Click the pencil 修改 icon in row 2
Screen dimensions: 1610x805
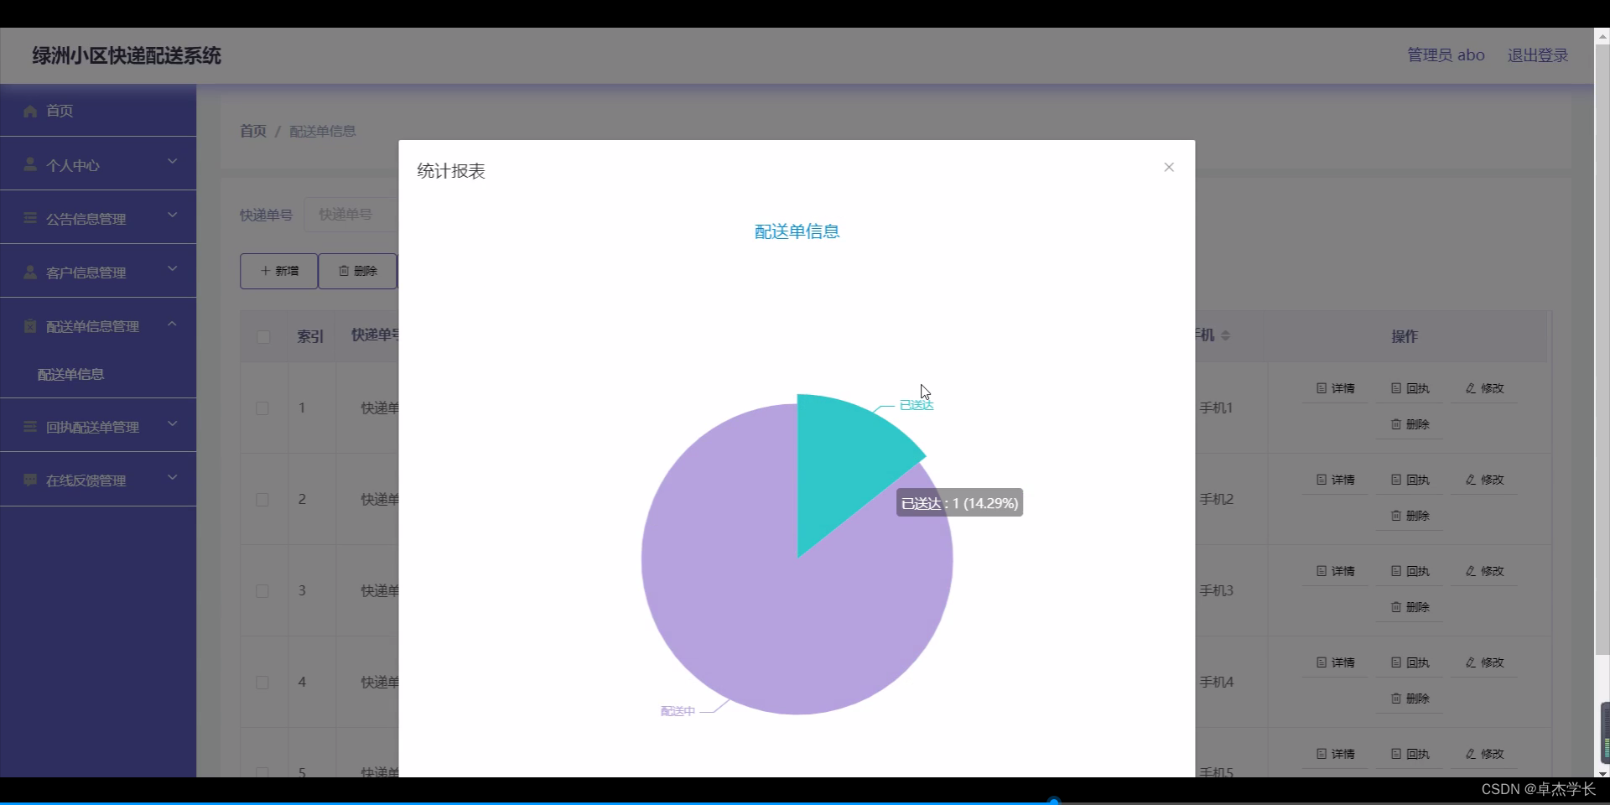coord(1470,480)
